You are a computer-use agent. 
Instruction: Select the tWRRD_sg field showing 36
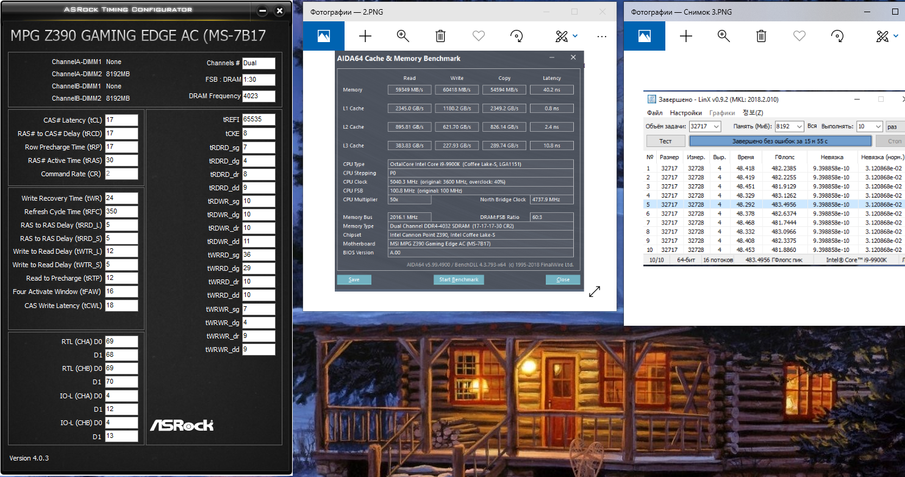tap(259, 255)
